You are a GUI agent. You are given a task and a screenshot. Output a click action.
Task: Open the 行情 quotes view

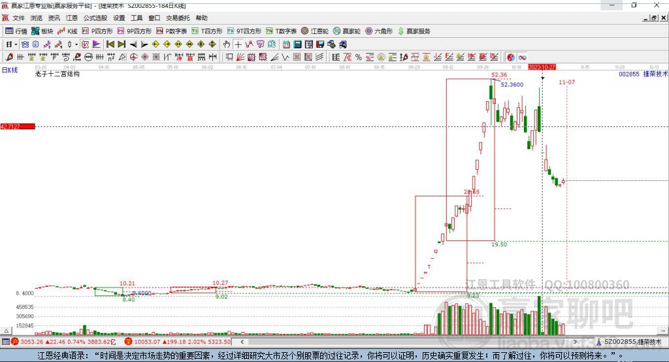point(16,31)
